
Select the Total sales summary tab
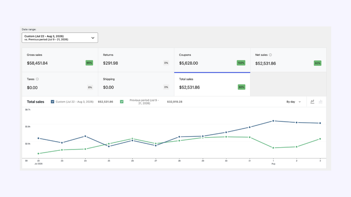click(212, 84)
